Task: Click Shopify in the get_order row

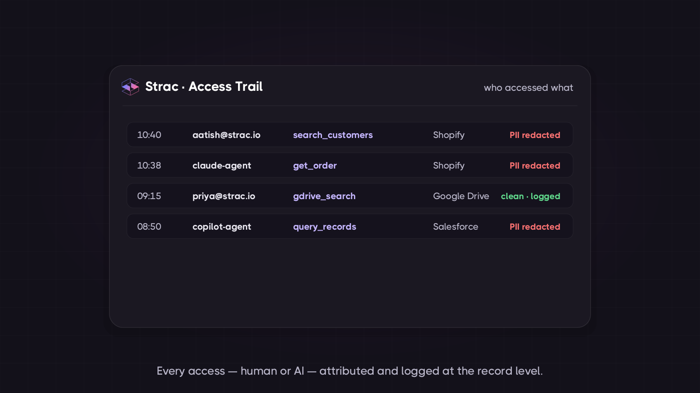Action: [x=449, y=166]
